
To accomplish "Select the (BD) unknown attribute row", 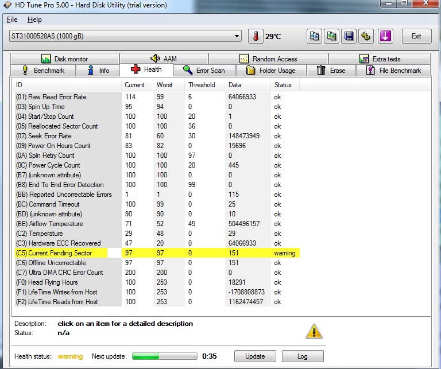I will click(156, 214).
